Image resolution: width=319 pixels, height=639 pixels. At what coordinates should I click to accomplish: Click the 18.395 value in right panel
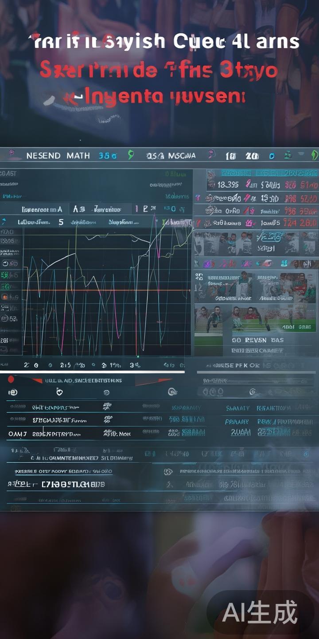(x=227, y=185)
